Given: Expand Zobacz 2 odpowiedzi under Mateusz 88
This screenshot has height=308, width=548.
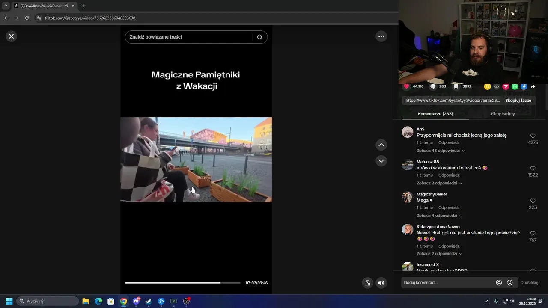Looking at the screenshot, I should coord(439,183).
